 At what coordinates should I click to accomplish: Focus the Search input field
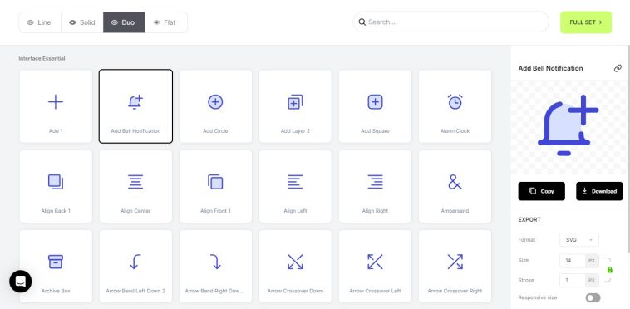tap(450, 22)
